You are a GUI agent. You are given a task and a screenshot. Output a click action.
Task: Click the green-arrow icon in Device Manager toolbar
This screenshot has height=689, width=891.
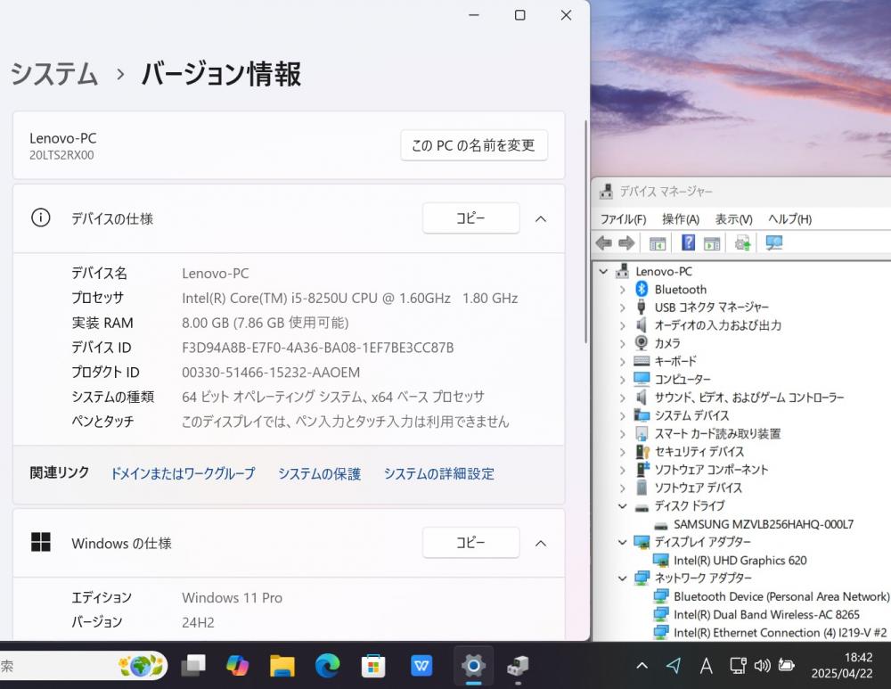(743, 243)
